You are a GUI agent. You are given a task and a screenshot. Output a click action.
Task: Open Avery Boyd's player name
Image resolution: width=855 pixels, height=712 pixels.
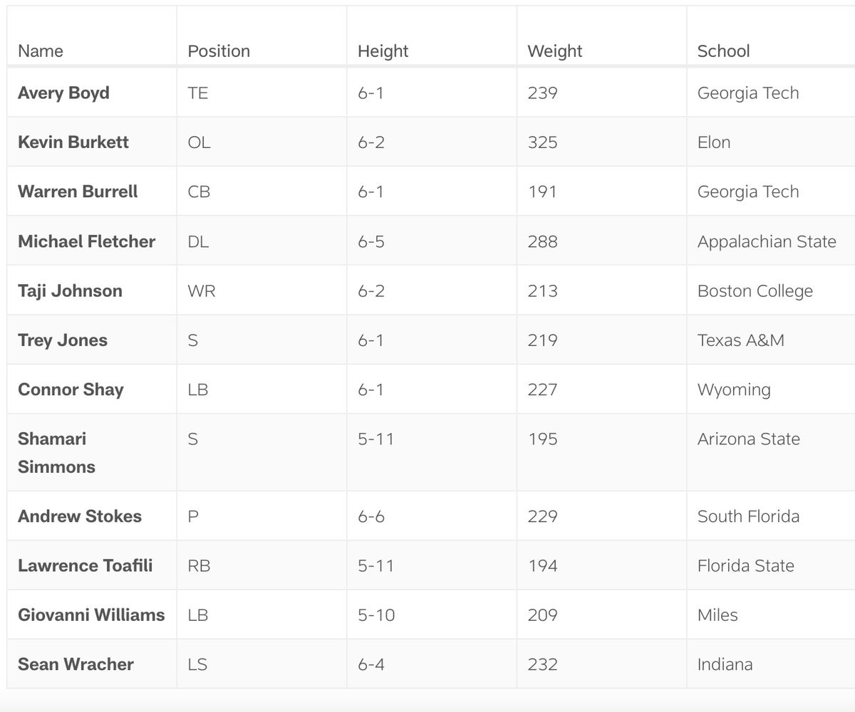coord(63,93)
